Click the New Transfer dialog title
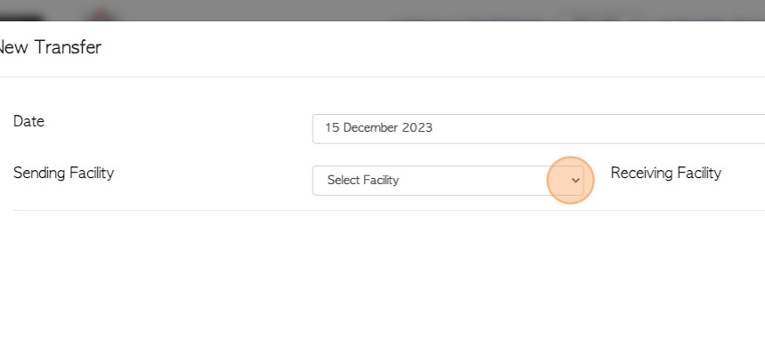 point(49,47)
